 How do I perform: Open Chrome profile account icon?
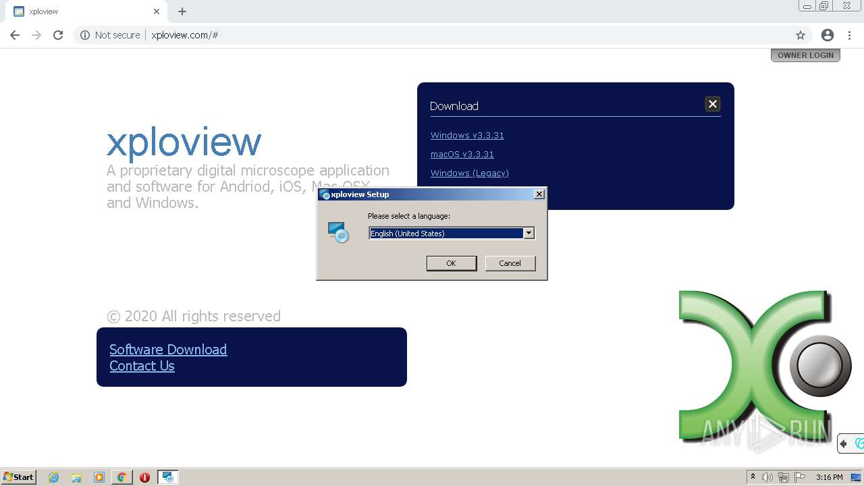828,35
